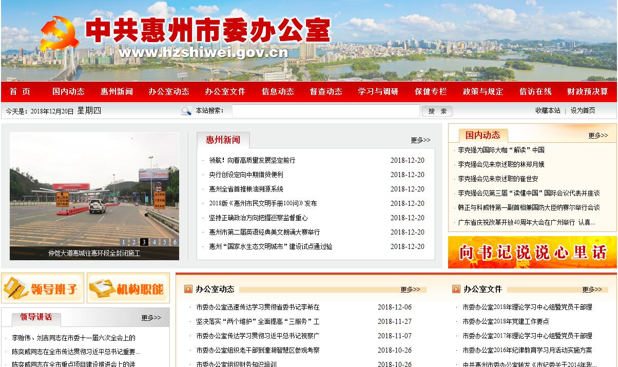The width and height of the screenshot is (618, 367).
Task: Switch slideshow to slide 4
Action: (154, 242)
